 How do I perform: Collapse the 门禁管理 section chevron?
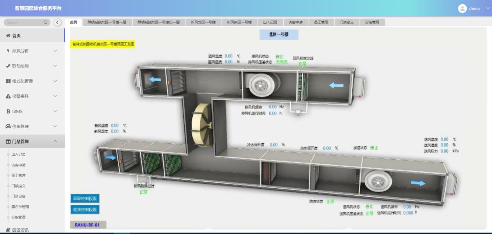click(55, 142)
